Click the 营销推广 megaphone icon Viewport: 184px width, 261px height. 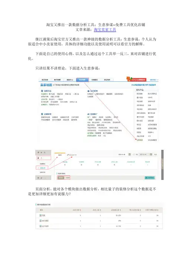tap(89, 114)
